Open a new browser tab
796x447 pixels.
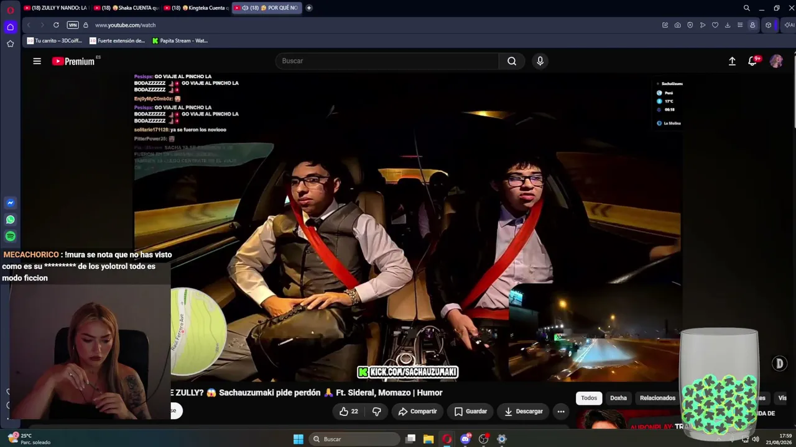pyautogui.click(x=309, y=8)
